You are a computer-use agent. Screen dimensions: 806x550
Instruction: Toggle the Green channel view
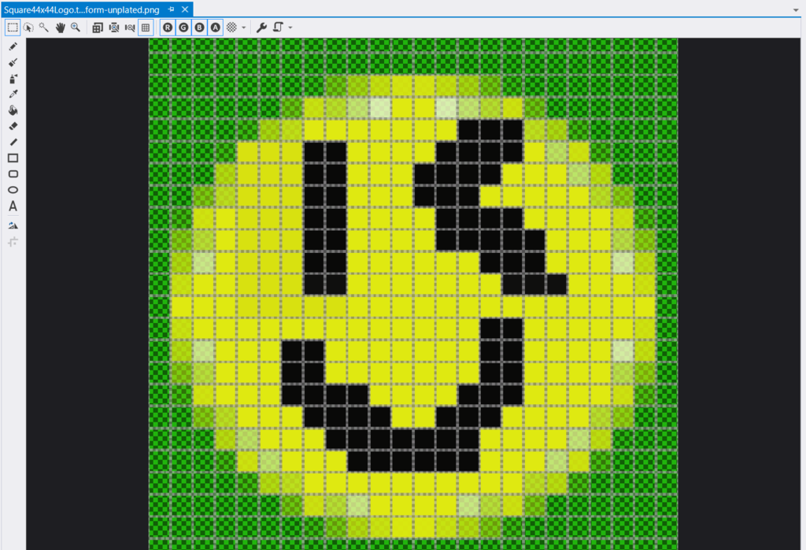point(183,28)
